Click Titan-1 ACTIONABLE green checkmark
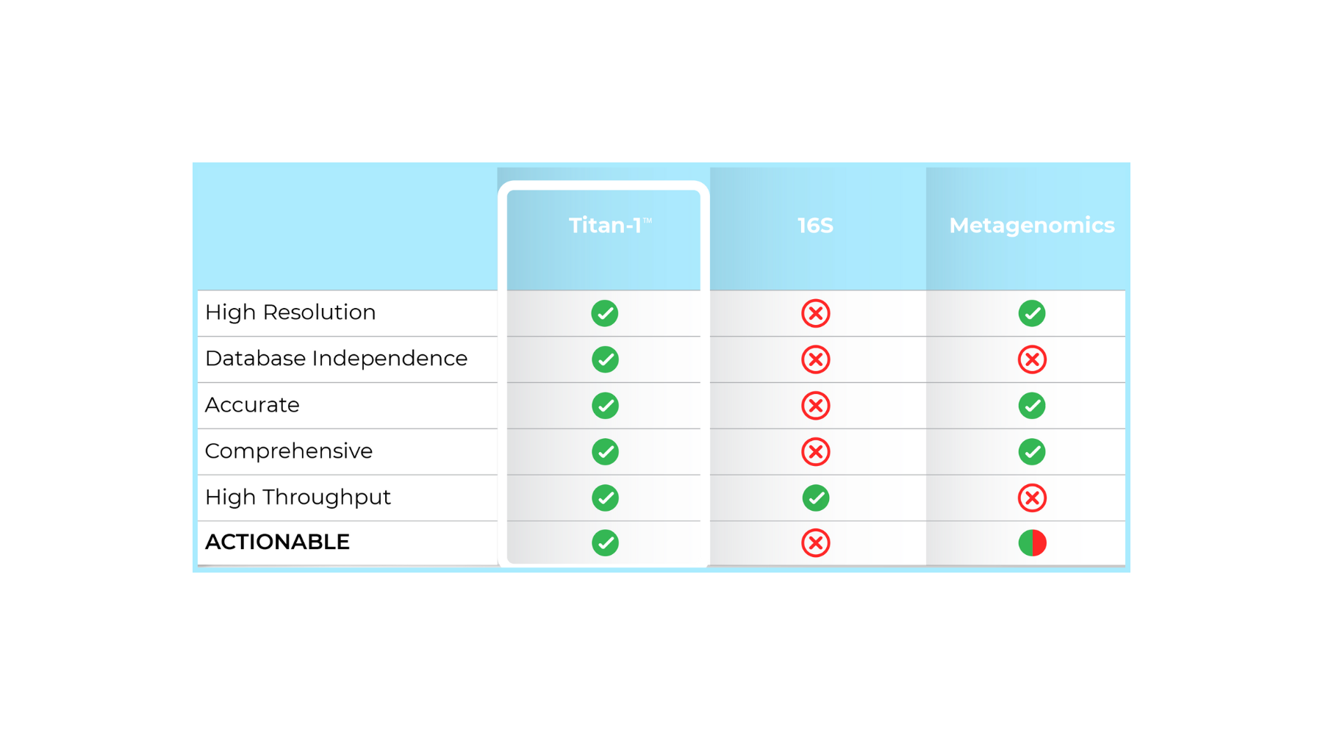The height and width of the screenshot is (735, 1323). click(604, 542)
